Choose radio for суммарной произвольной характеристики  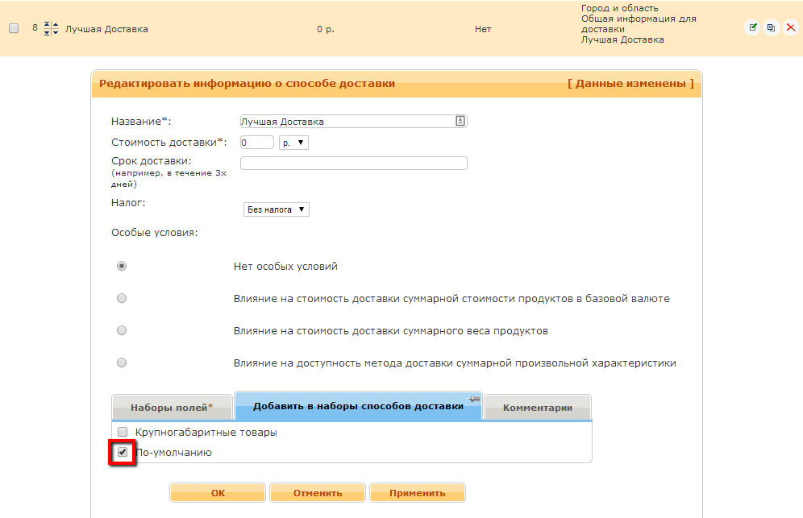tap(122, 363)
